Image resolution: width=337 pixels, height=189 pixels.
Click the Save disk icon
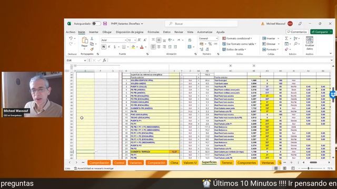(x=105, y=24)
